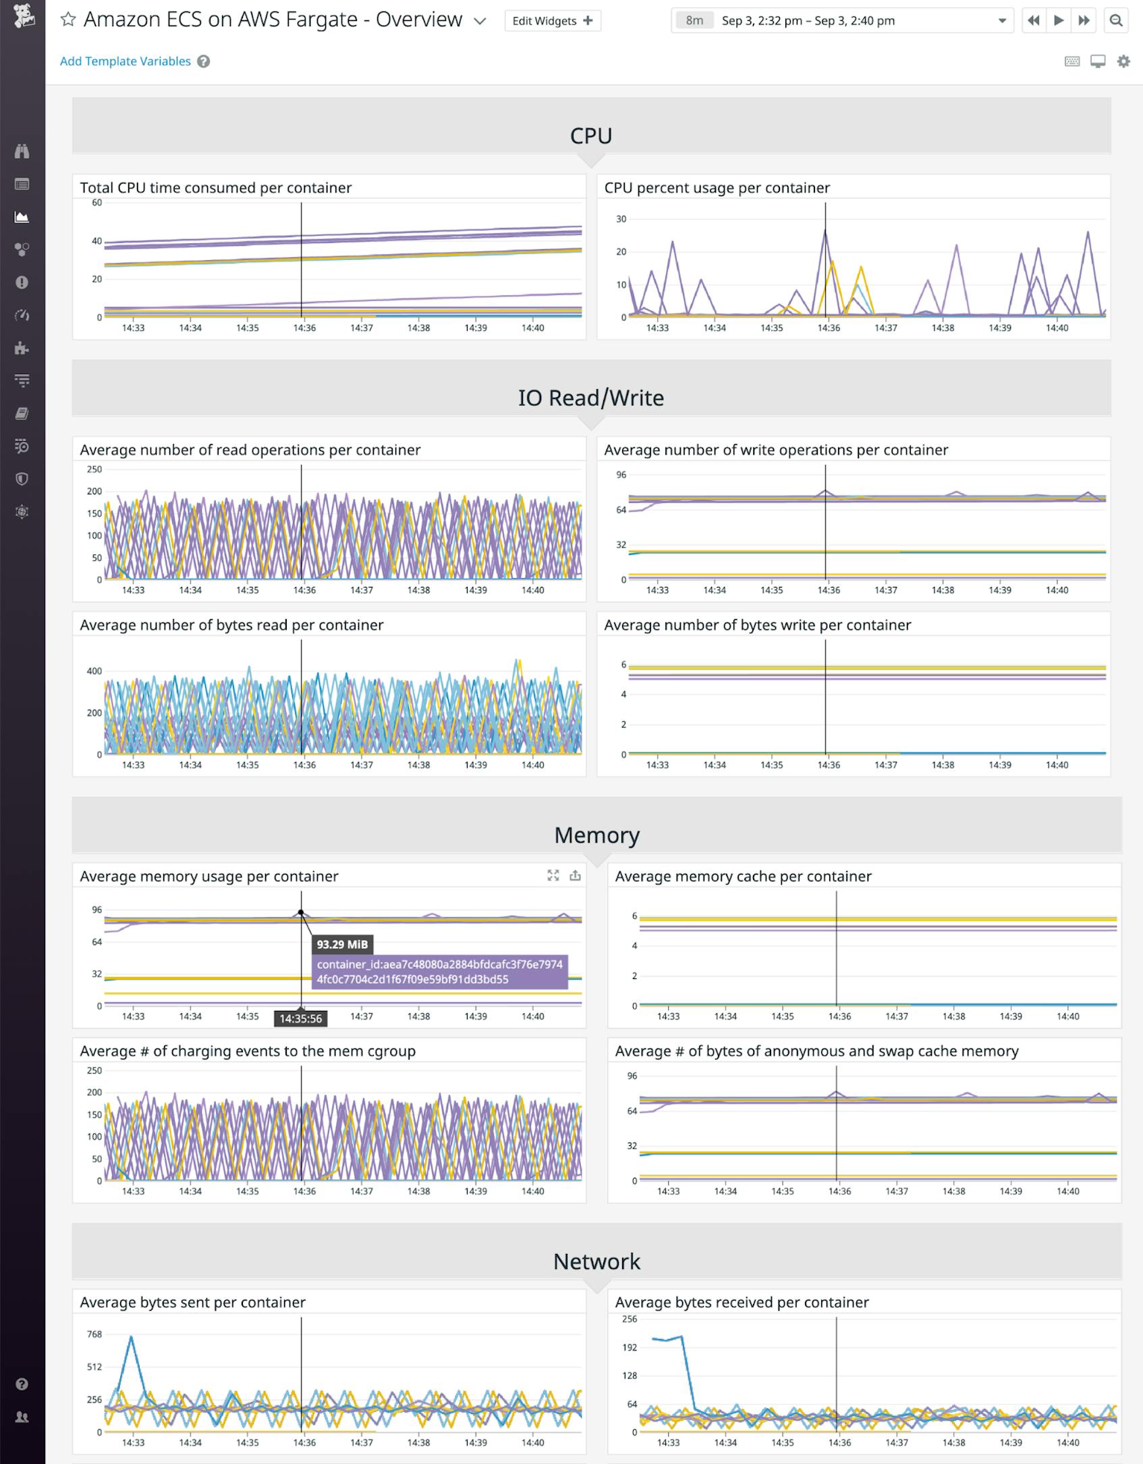Open Log Explorer via the magnifier icon
Viewport: 1143px width, 1464px height.
22,446
